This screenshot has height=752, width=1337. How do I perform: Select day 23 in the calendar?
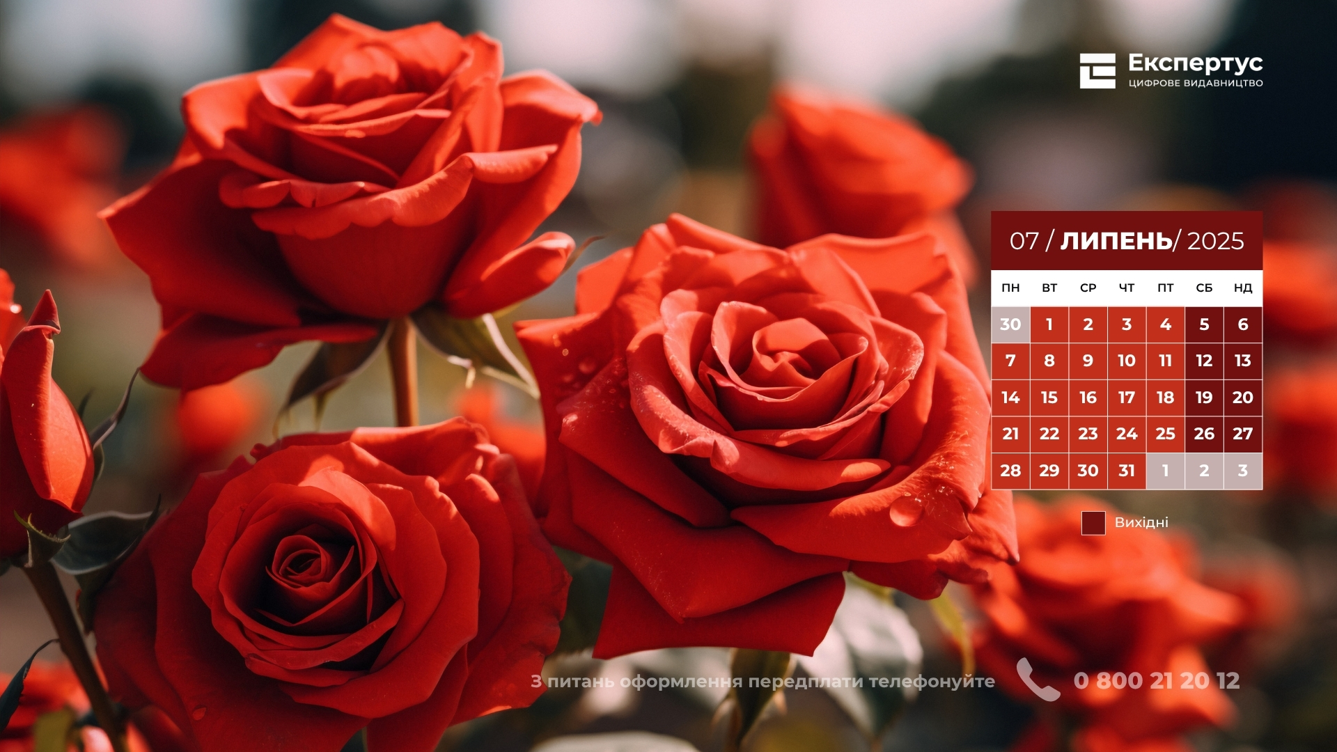[x=1088, y=434]
